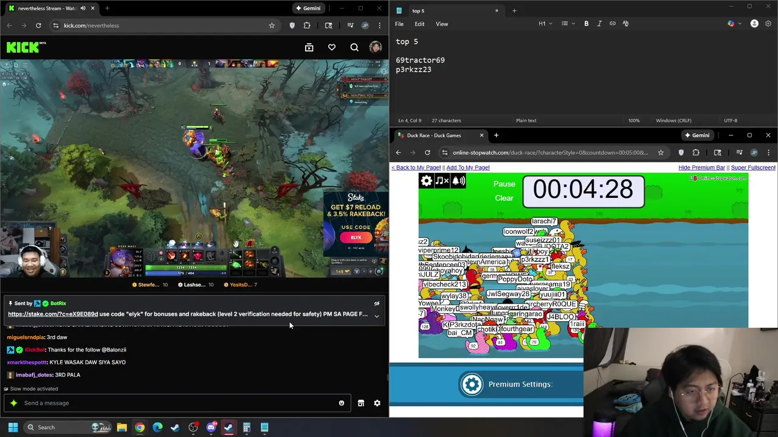Toggle duck race music mute icon
The image size is (778, 437).
pos(442,181)
